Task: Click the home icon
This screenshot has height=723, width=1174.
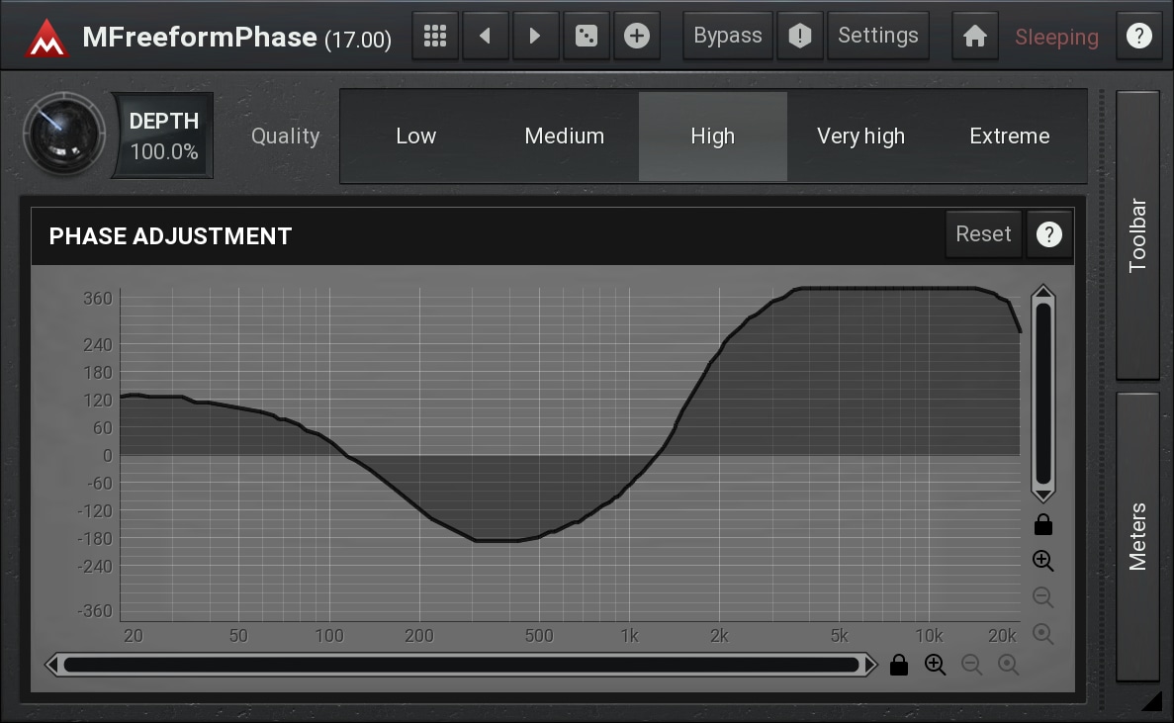Action: (975, 37)
